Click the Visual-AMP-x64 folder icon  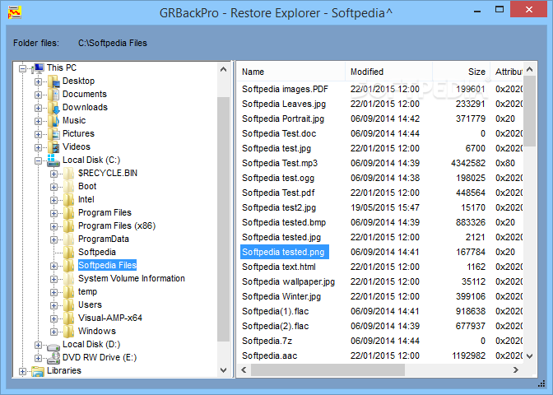click(69, 318)
